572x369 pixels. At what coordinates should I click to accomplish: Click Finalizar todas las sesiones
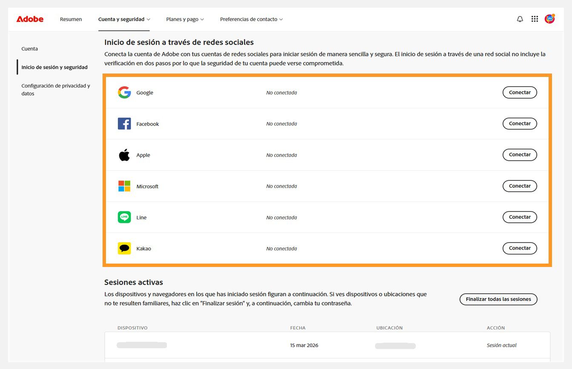[498, 299]
